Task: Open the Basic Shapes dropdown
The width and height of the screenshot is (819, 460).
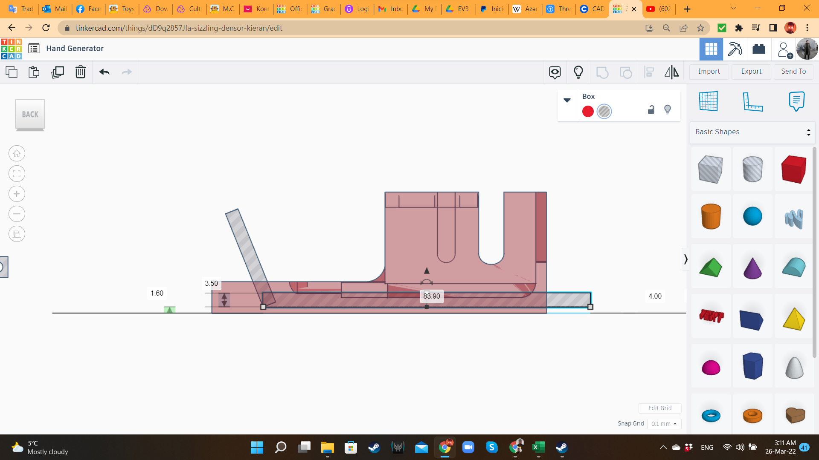Action: 752,132
